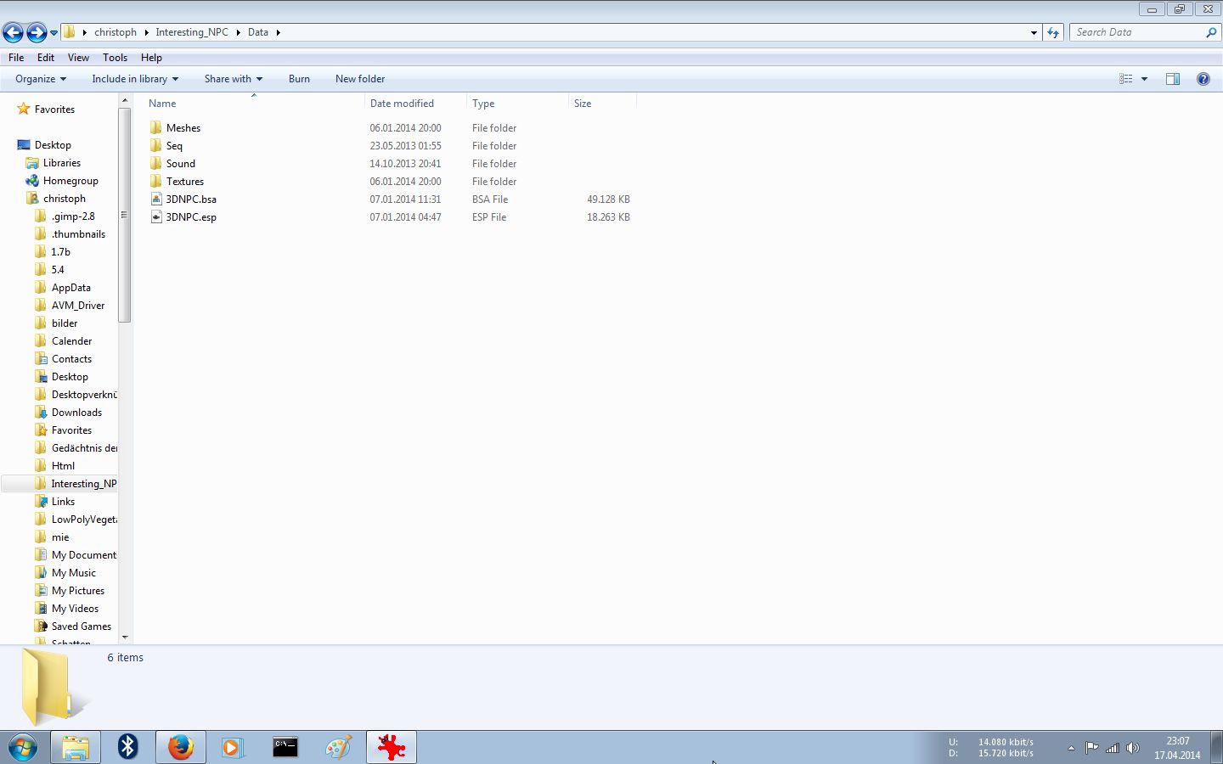This screenshot has width=1223, height=764.
Task: Click the Back navigation arrow
Action: [13, 32]
